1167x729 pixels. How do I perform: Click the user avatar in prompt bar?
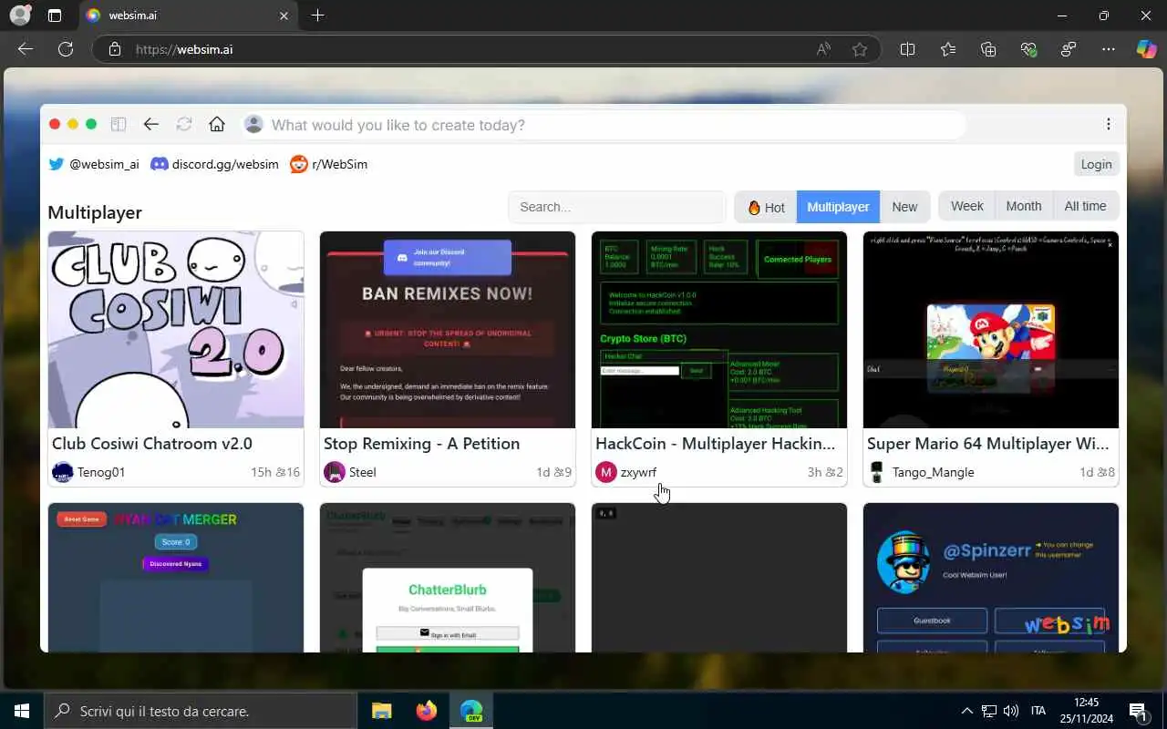254,125
